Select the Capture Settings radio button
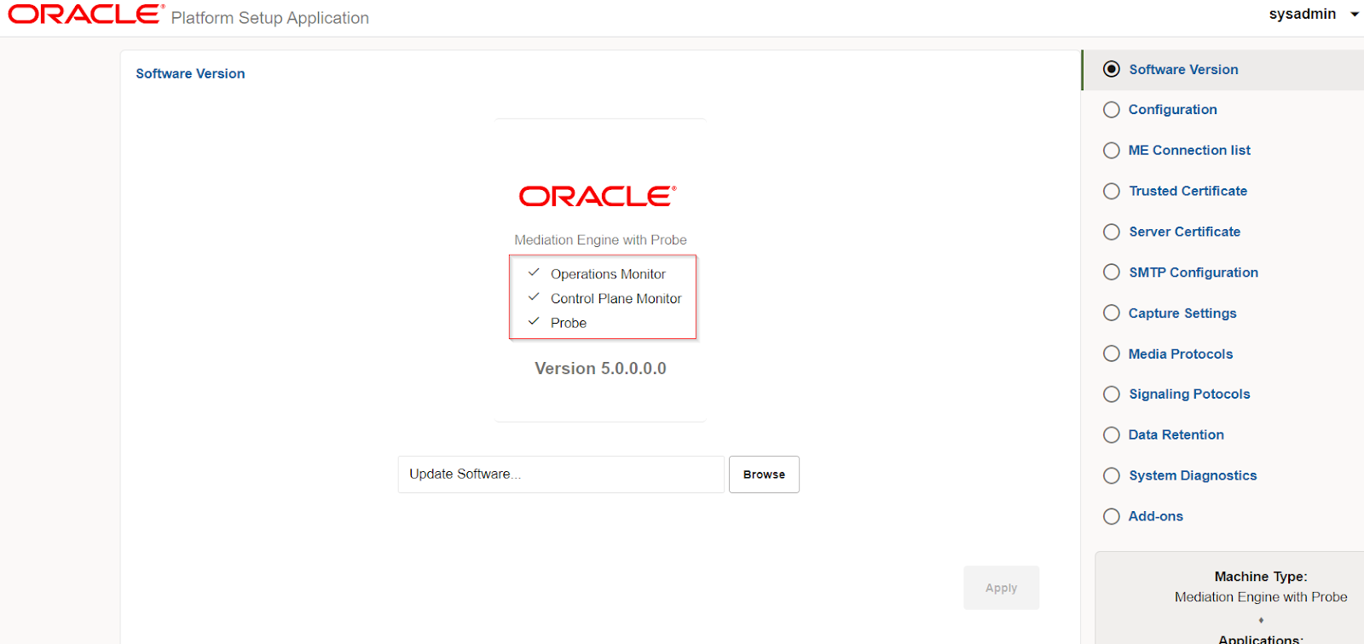1364x644 pixels. click(1112, 313)
